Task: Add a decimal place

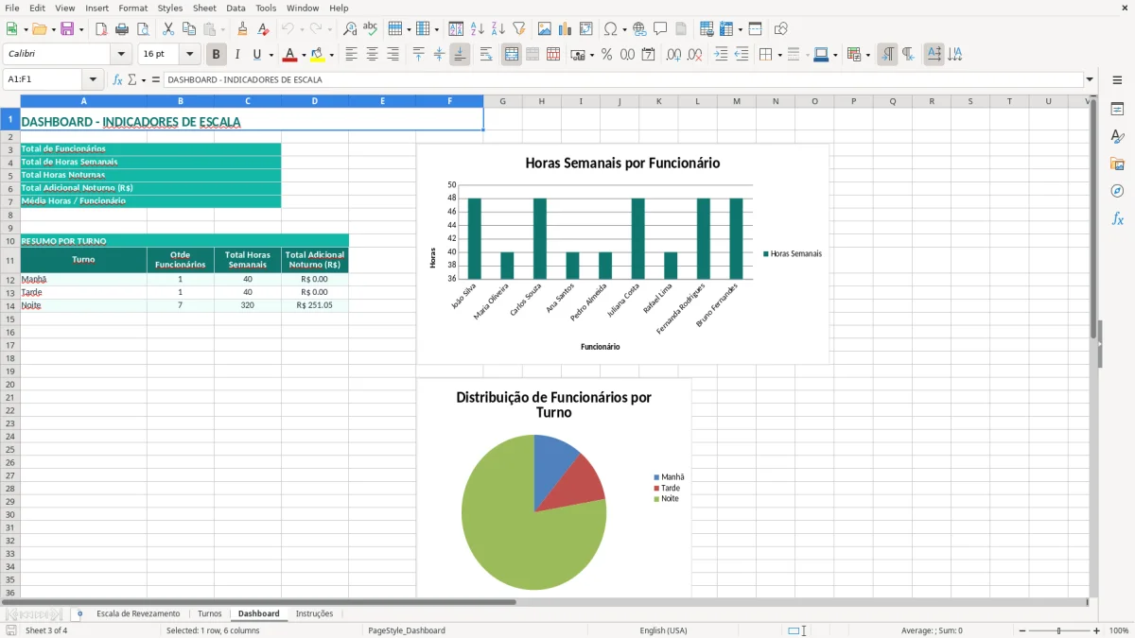Action: pyautogui.click(x=673, y=55)
